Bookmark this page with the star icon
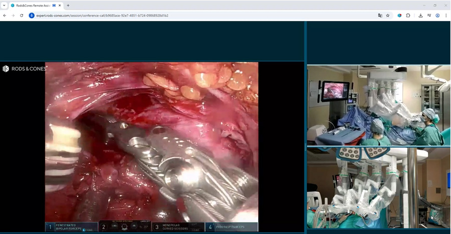The height and width of the screenshot is (234, 451). (x=388, y=16)
